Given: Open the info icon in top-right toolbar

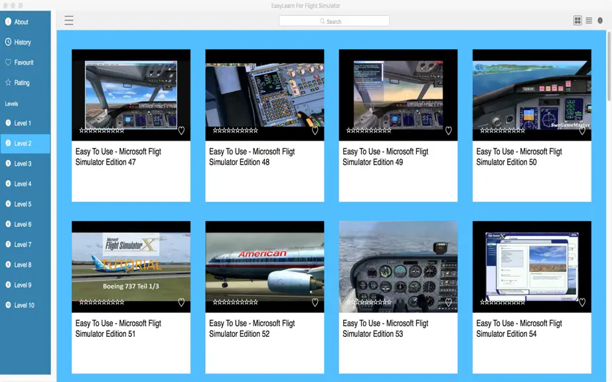Looking at the screenshot, I should click(x=600, y=21).
